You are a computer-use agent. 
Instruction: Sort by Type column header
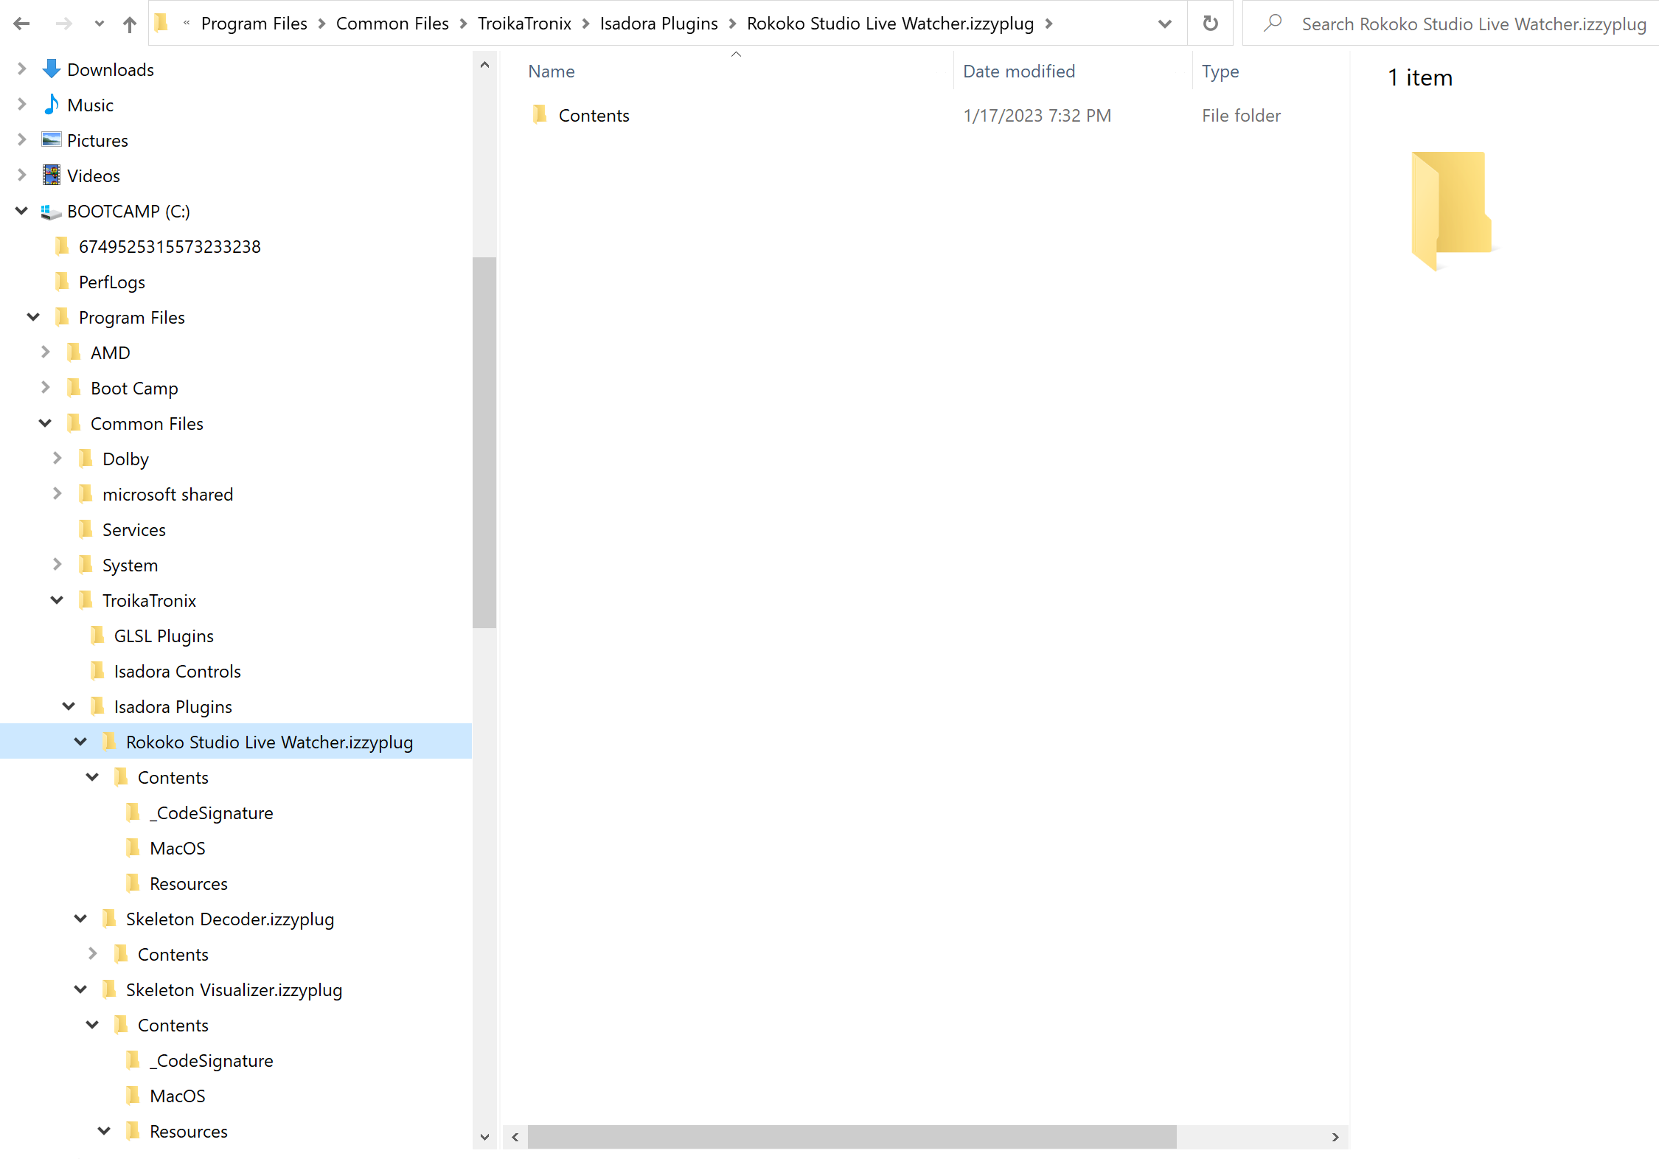coord(1220,72)
